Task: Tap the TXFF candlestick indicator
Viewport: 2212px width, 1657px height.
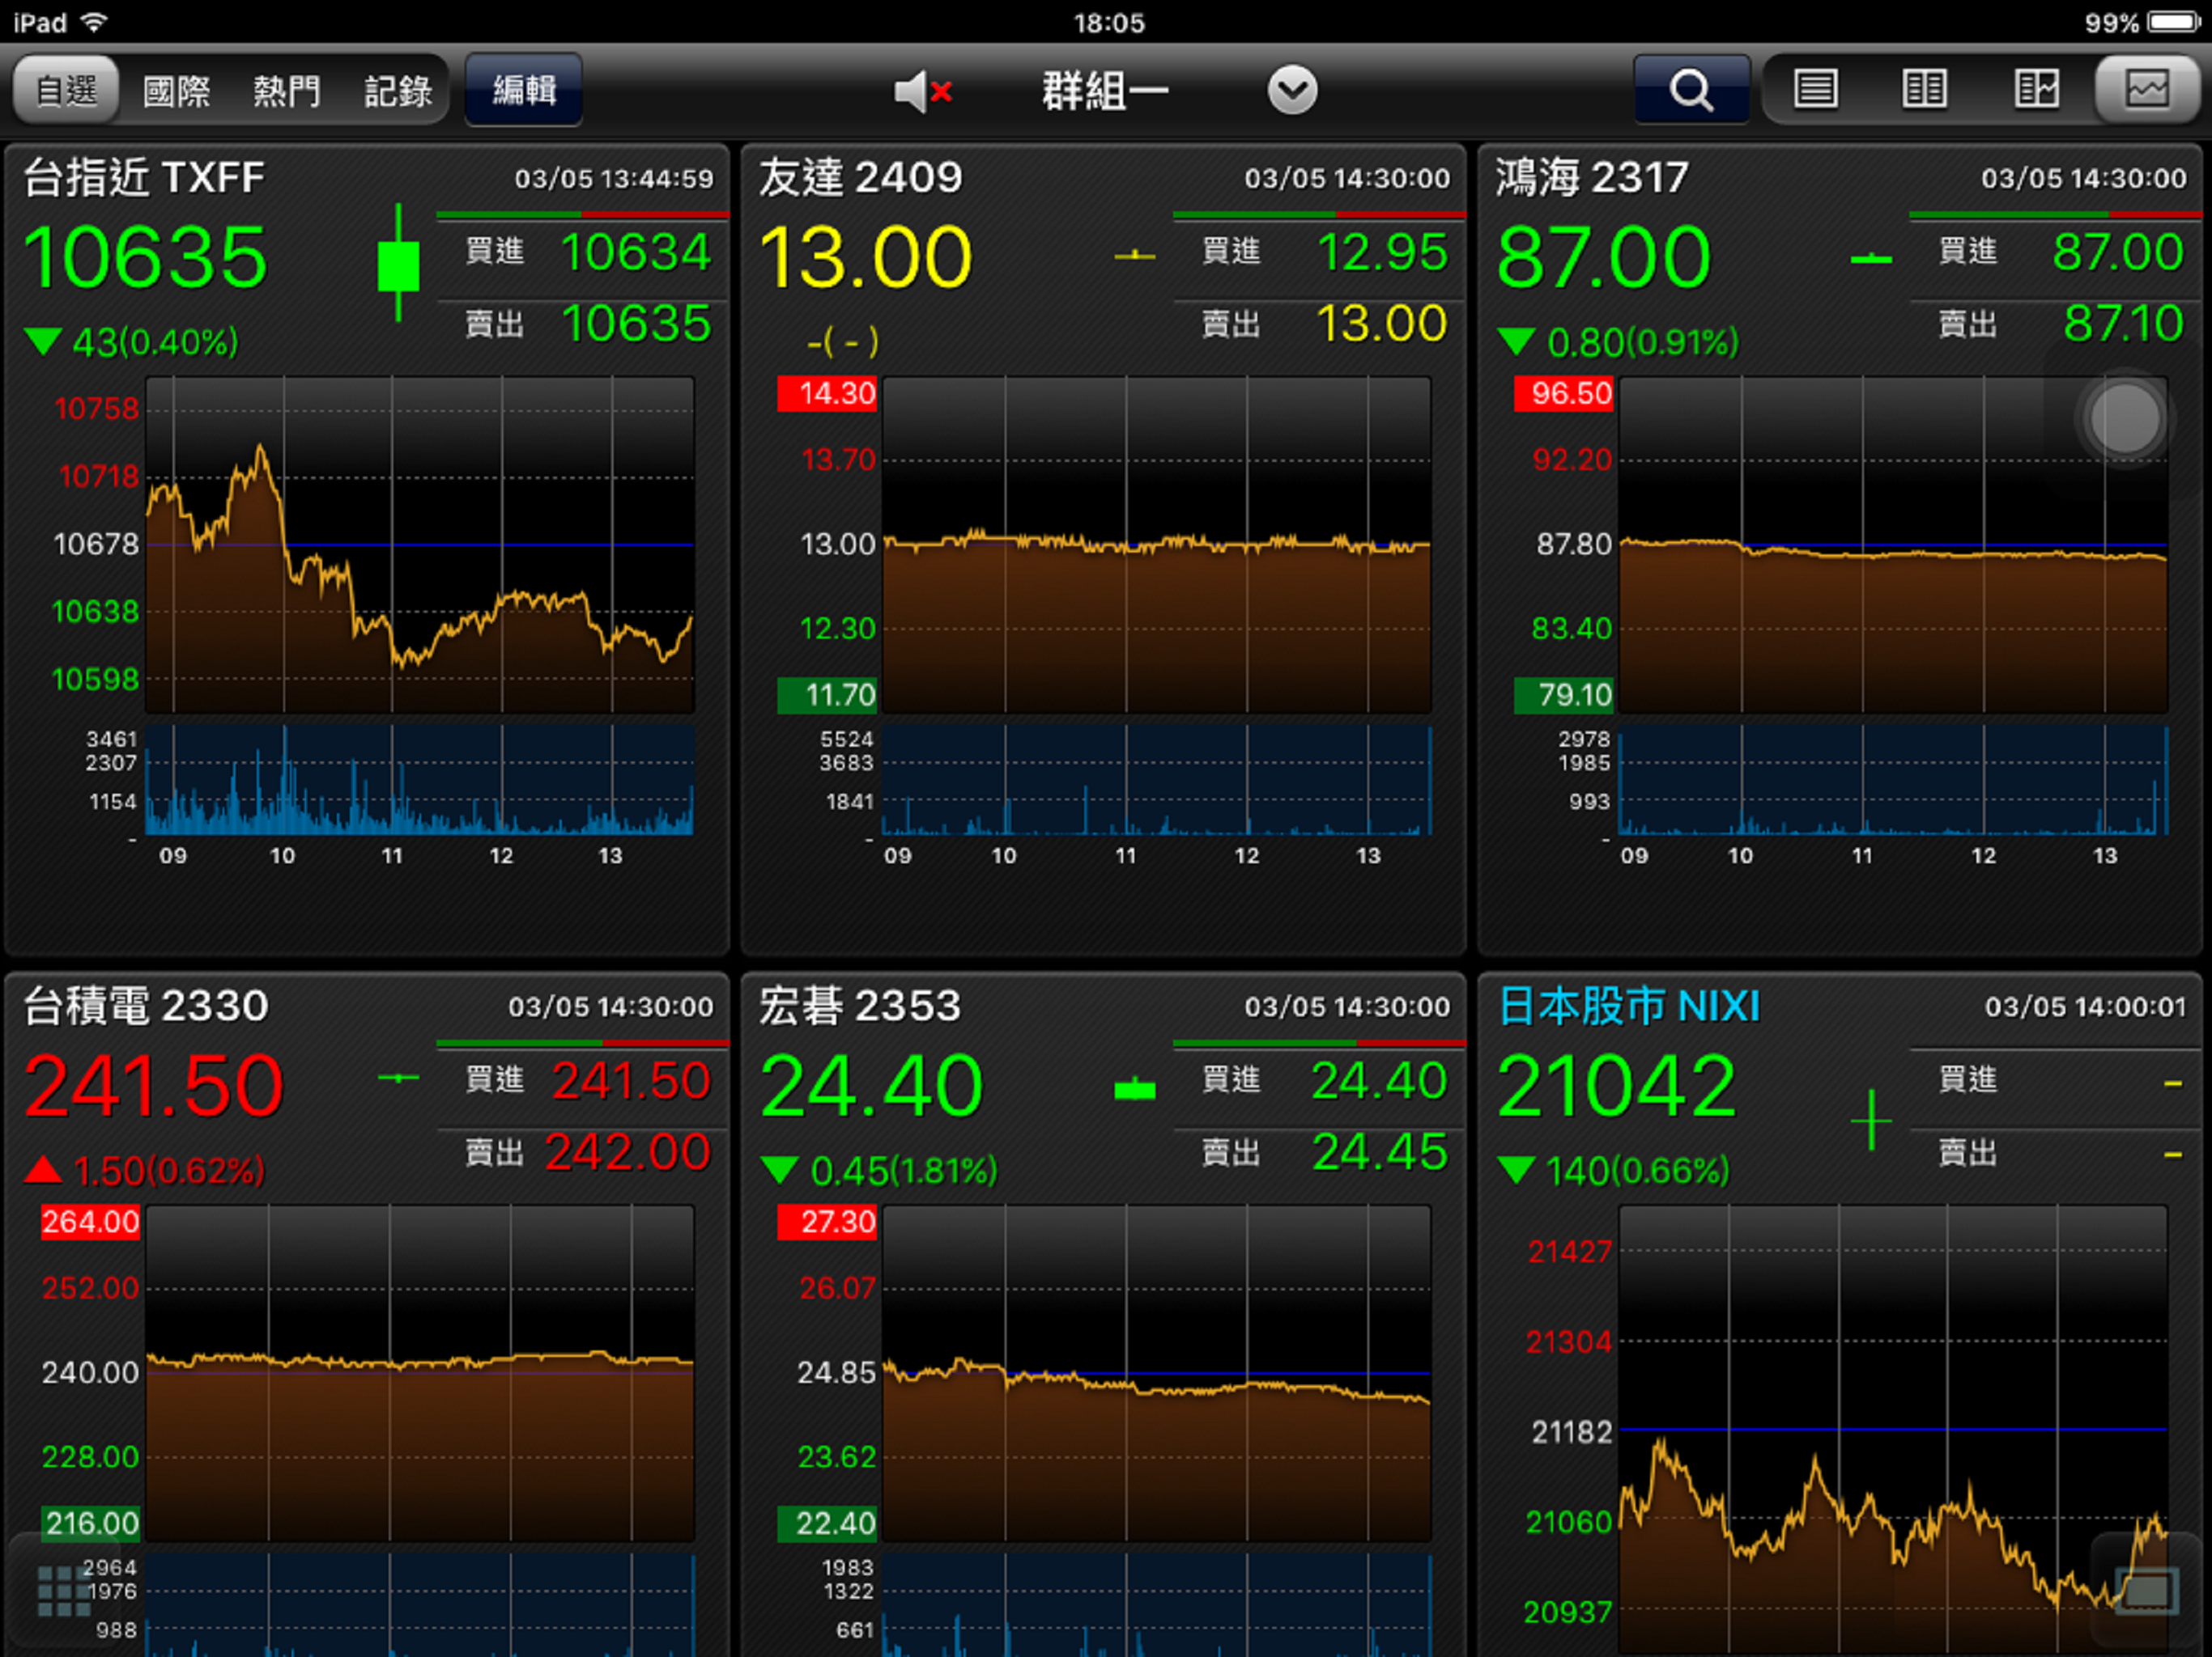Action: pos(398,264)
